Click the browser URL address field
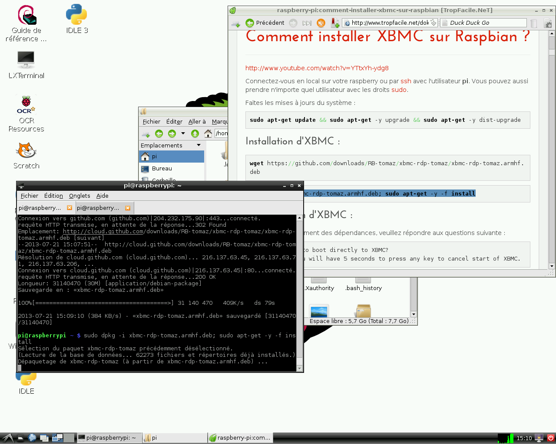The width and height of the screenshot is (556, 444). click(390, 23)
